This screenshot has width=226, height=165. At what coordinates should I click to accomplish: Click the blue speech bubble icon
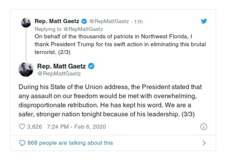pos(22,143)
